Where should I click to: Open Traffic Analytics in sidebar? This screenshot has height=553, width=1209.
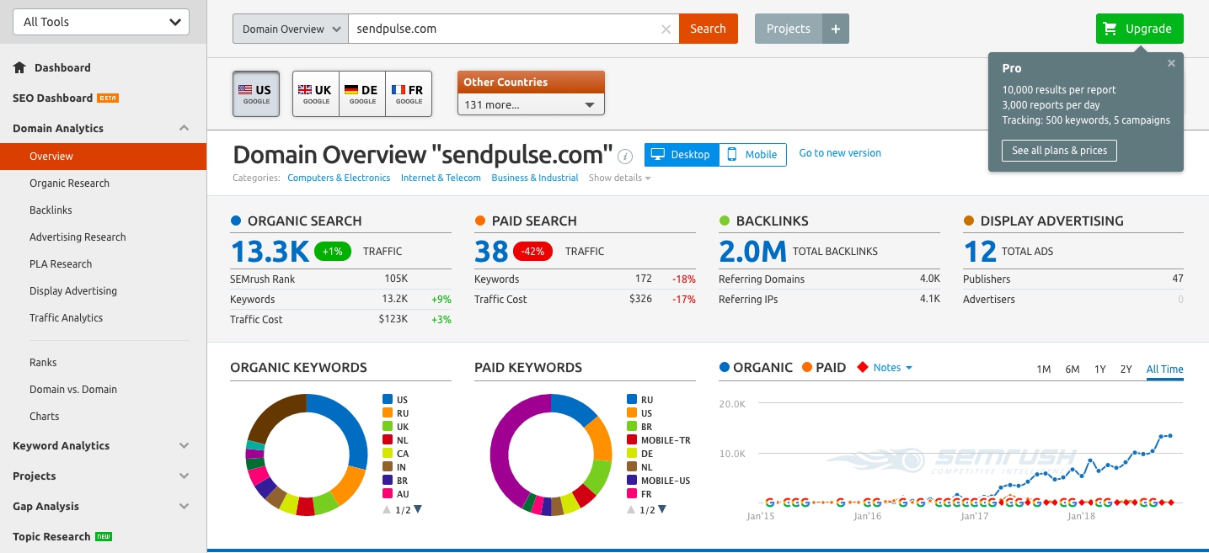pyautogui.click(x=66, y=318)
